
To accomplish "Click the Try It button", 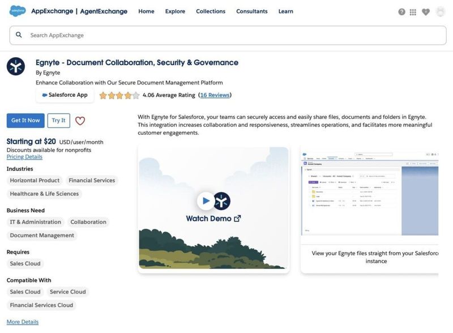I will (x=59, y=121).
